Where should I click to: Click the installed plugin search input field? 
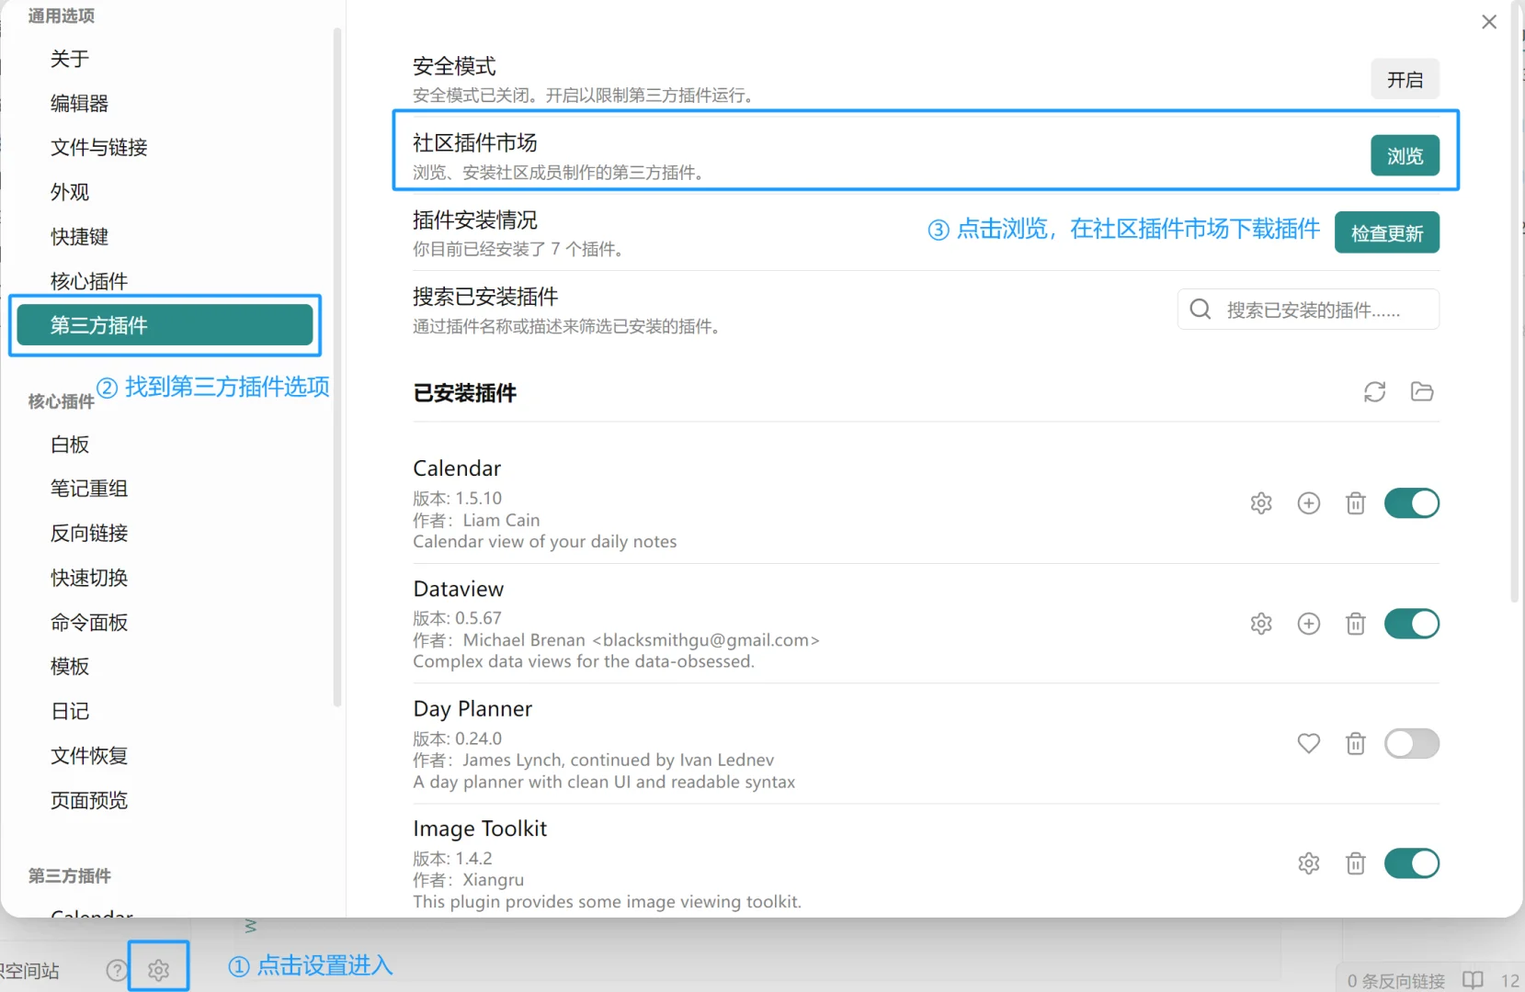pyautogui.click(x=1314, y=310)
